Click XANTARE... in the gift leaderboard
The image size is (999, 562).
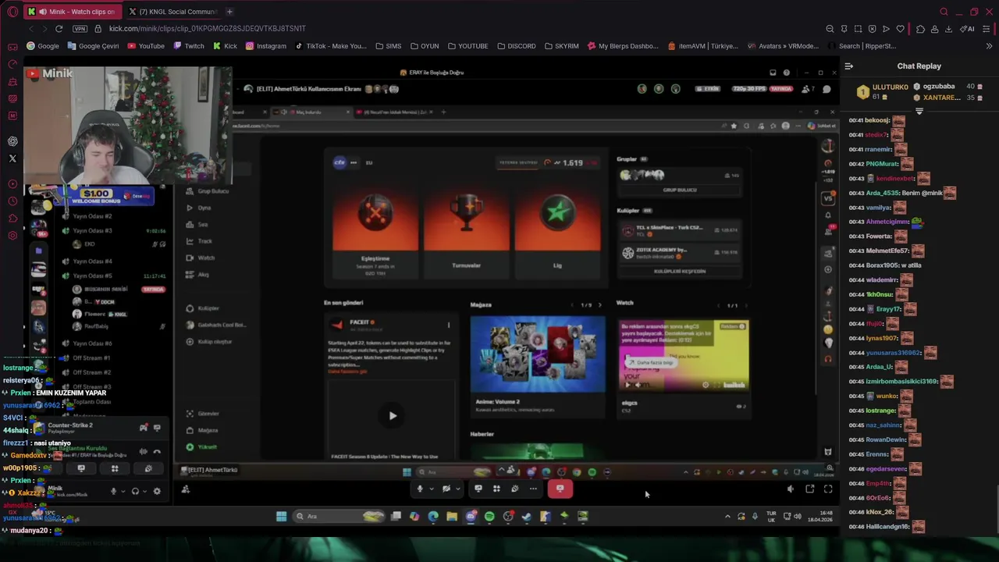941,98
